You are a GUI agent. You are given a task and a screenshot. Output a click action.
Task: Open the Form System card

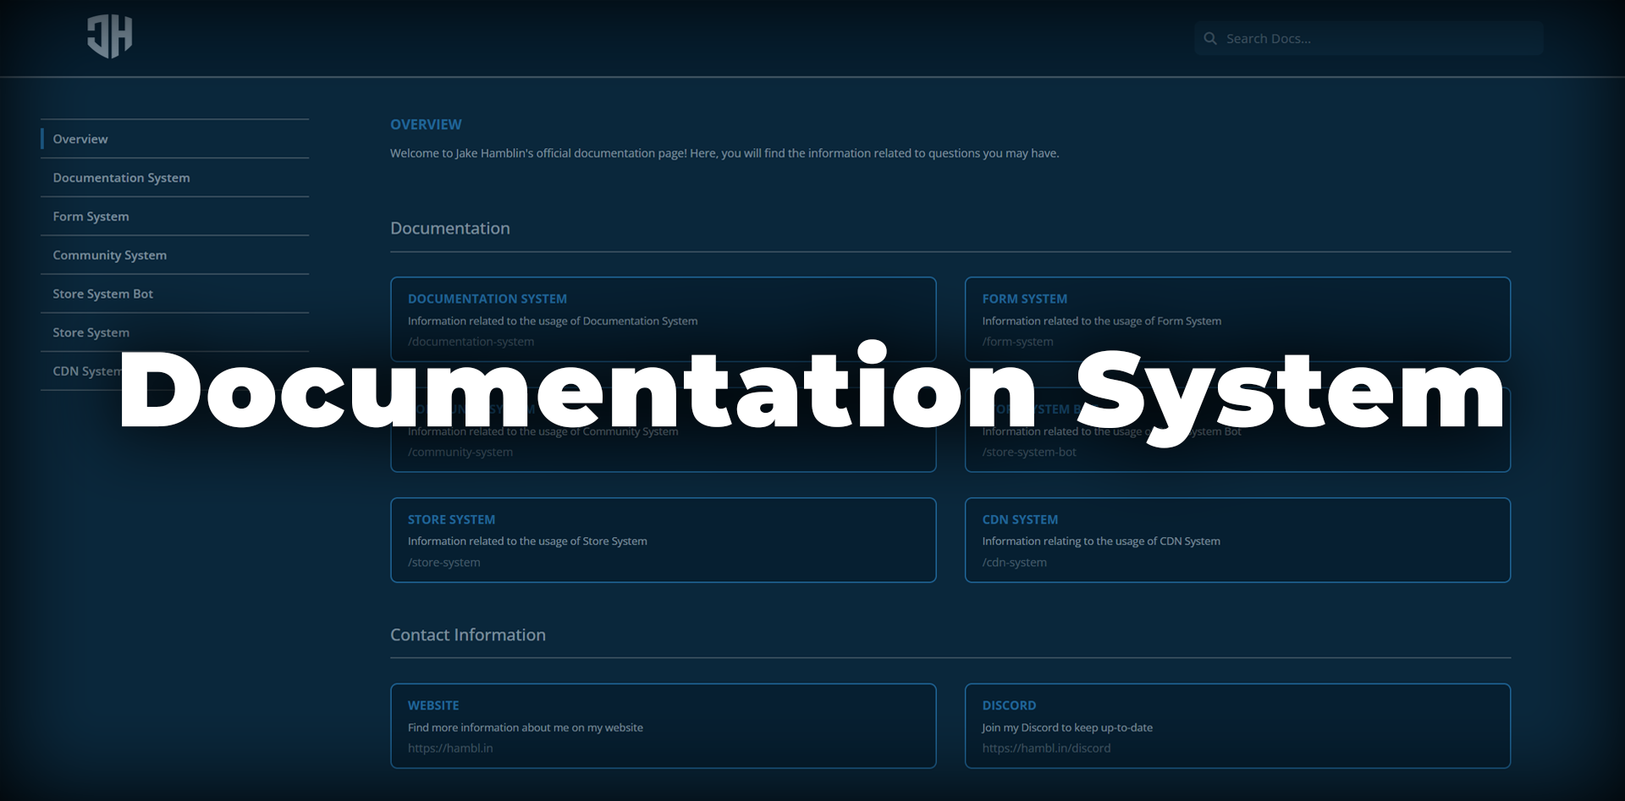(x=1237, y=319)
